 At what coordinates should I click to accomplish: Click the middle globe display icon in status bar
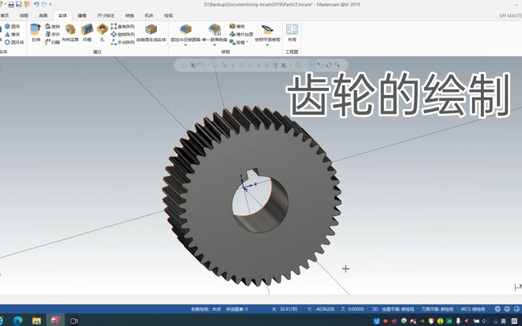[x=507, y=309]
